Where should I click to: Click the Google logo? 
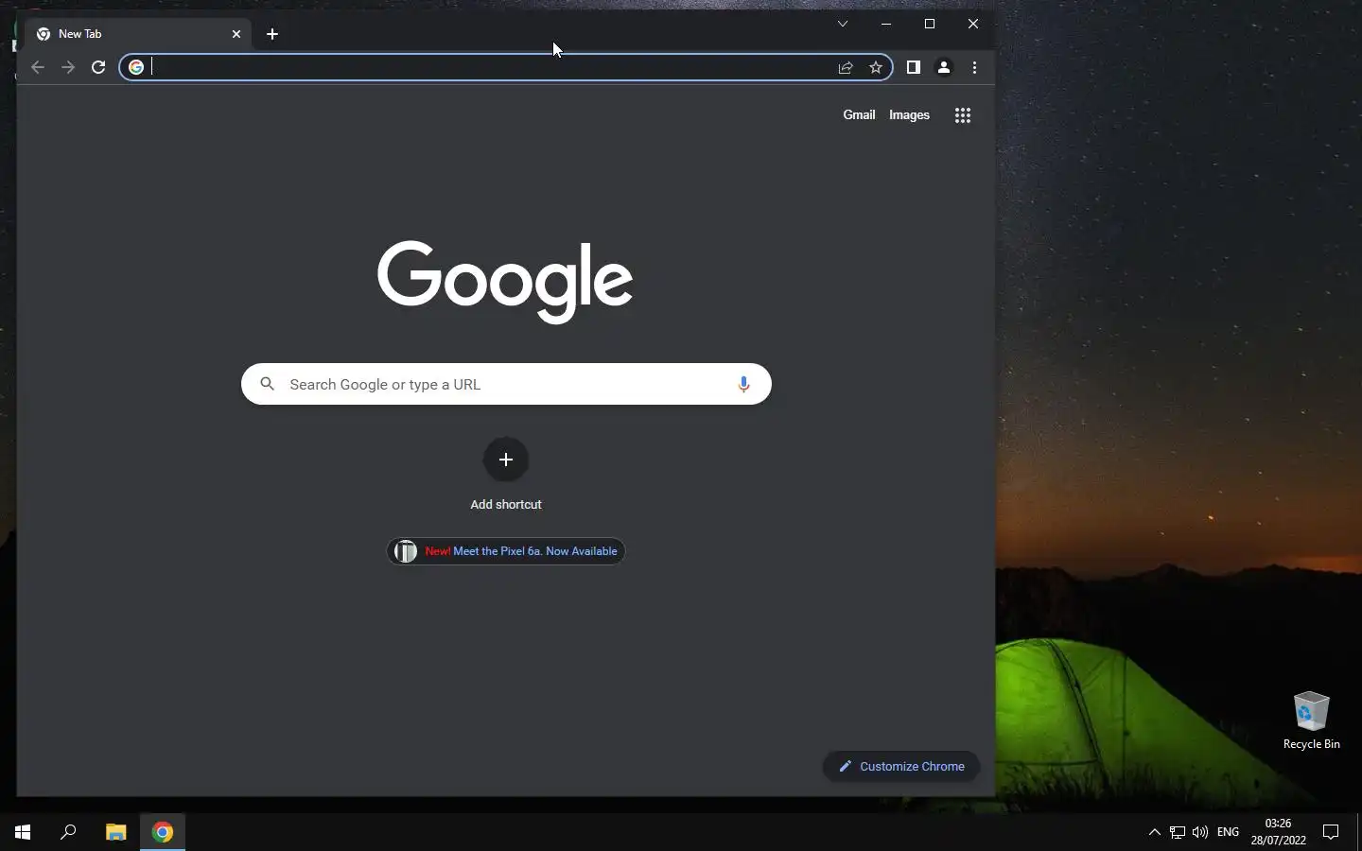coord(505,281)
